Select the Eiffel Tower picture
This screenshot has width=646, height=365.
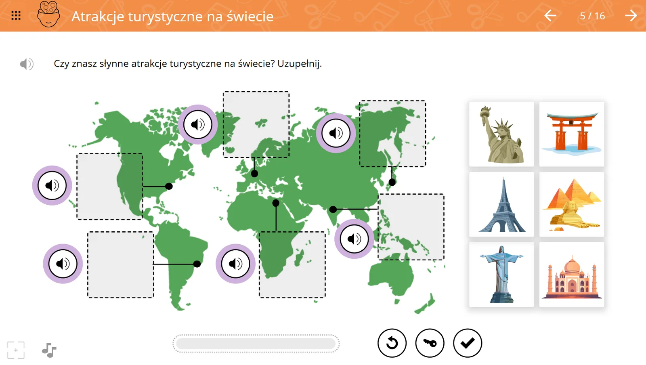501,204
